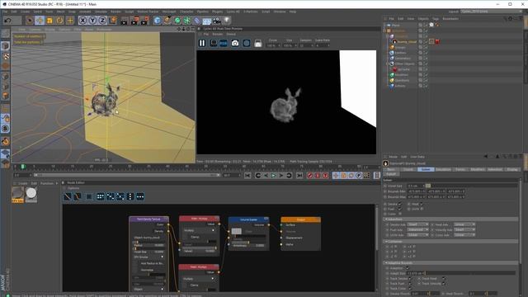Select the Rotate tool in top toolbar
Viewport: 528px width, 297px height.
tap(59, 21)
